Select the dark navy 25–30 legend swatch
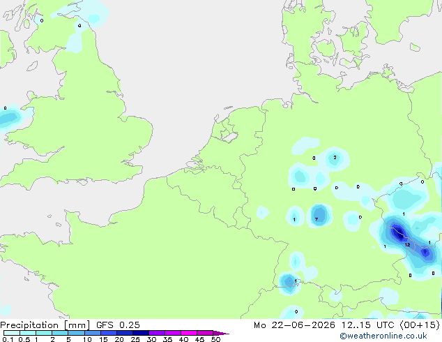Screen dimensions: 442x342 (140, 333)
